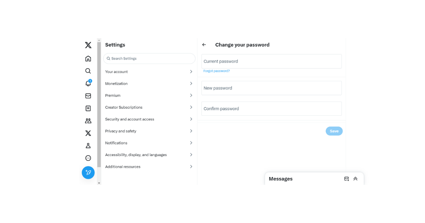This screenshot has height=223, width=425.
Task: Expand Accessibility, display, and languages
Action: coord(149,155)
